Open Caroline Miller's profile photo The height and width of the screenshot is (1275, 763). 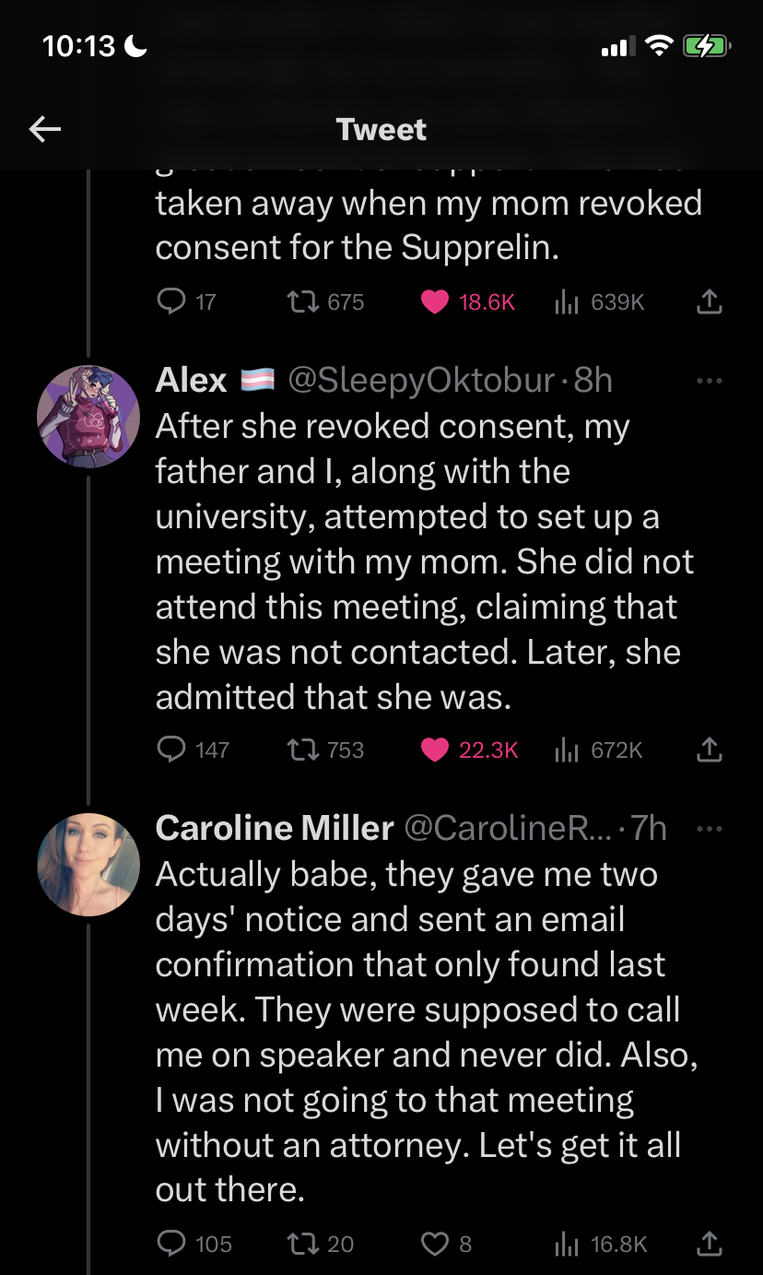point(88,864)
